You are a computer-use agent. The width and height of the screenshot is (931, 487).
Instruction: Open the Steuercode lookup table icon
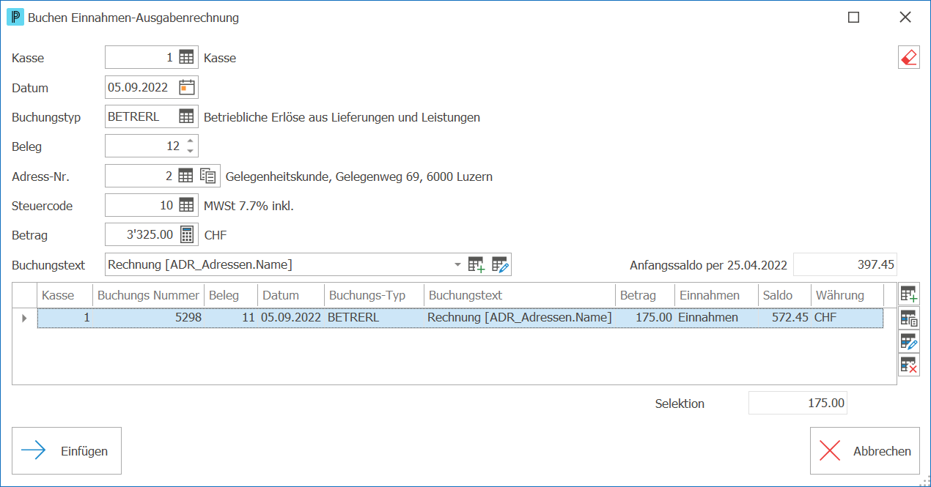186,206
